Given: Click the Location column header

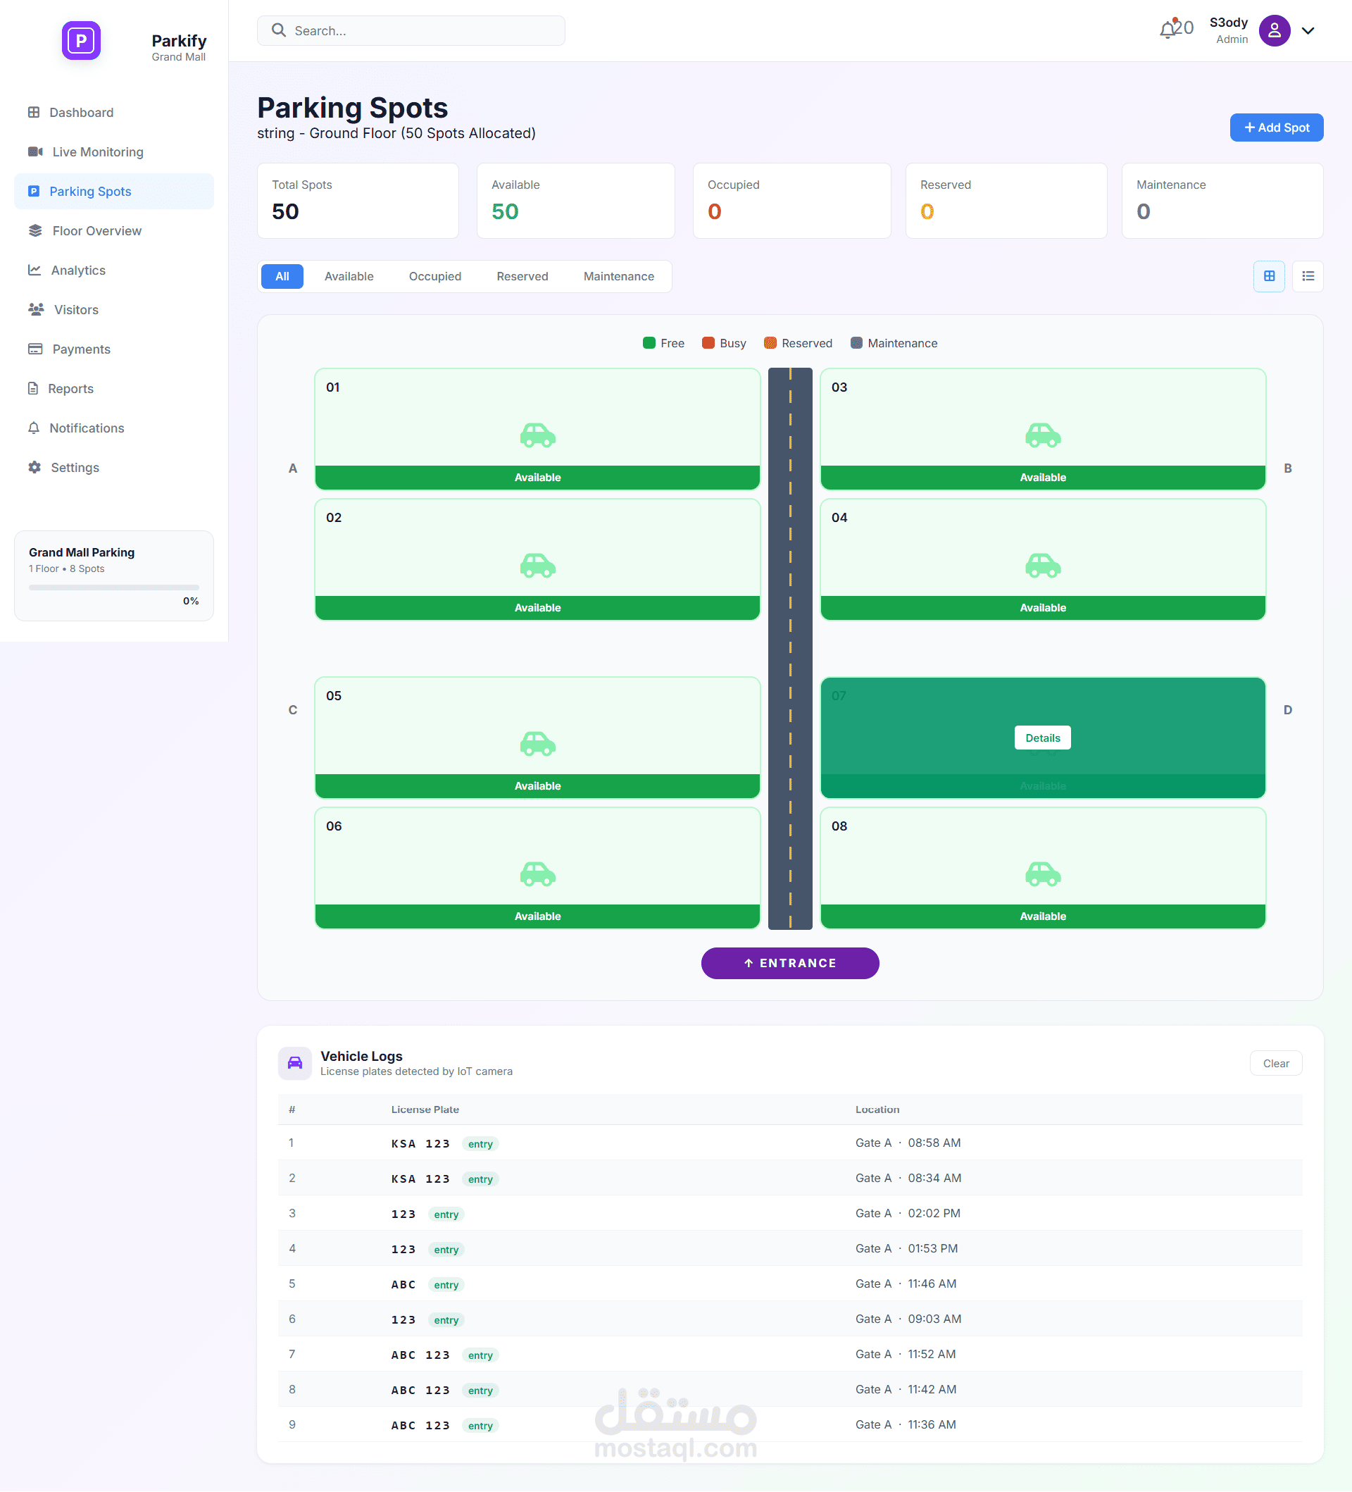Looking at the screenshot, I should pyautogui.click(x=877, y=1109).
